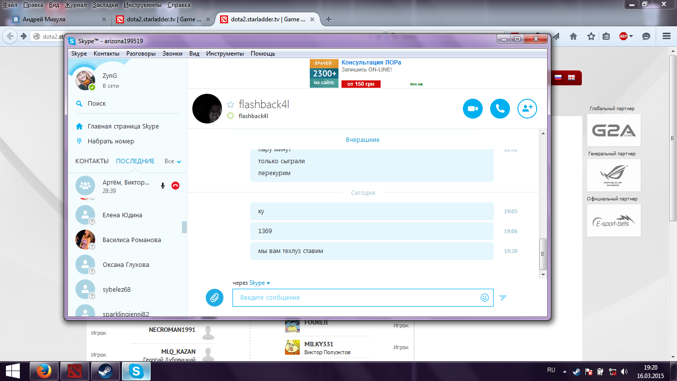Open the Skype Инструменты menu

pos(225,54)
